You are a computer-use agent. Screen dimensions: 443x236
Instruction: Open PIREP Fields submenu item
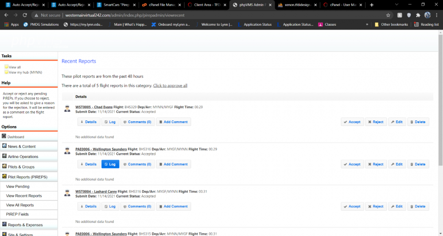coord(17,214)
